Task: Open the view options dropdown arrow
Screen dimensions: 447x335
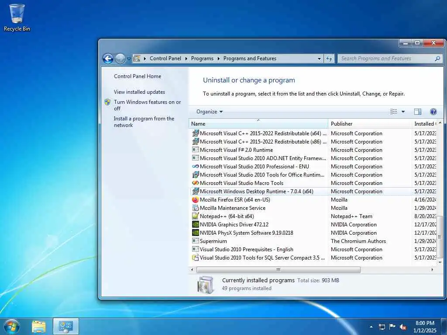Action: coord(403,112)
